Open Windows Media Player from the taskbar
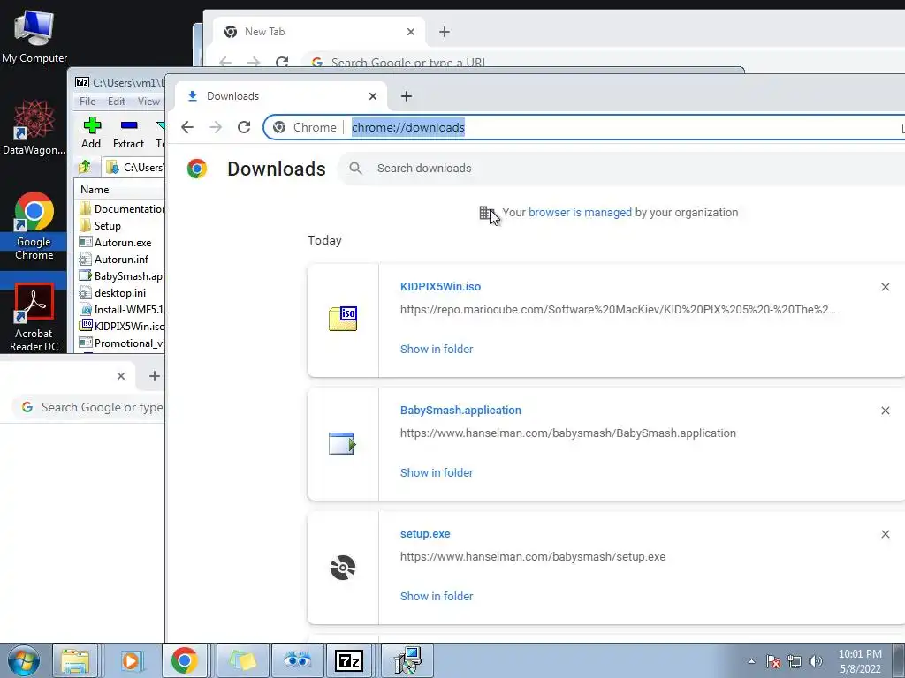Screen dimensions: 905x678 pyautogui.click(x=132, y=660)
